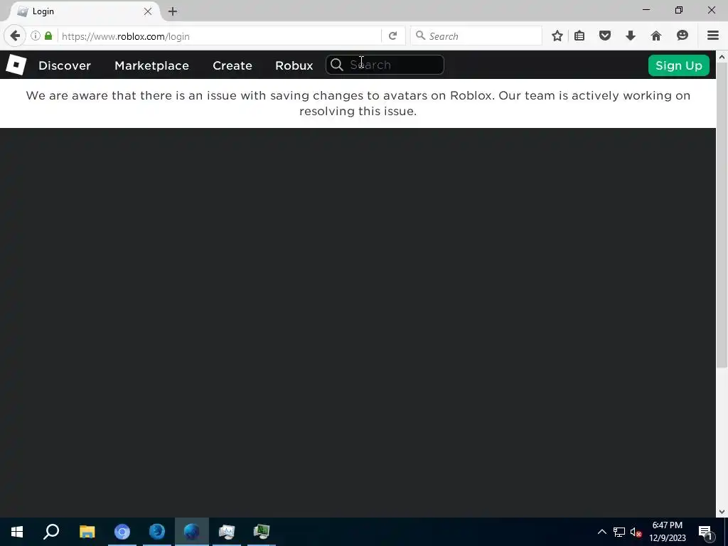Bookmark this page with the star icon

(557, 36)
